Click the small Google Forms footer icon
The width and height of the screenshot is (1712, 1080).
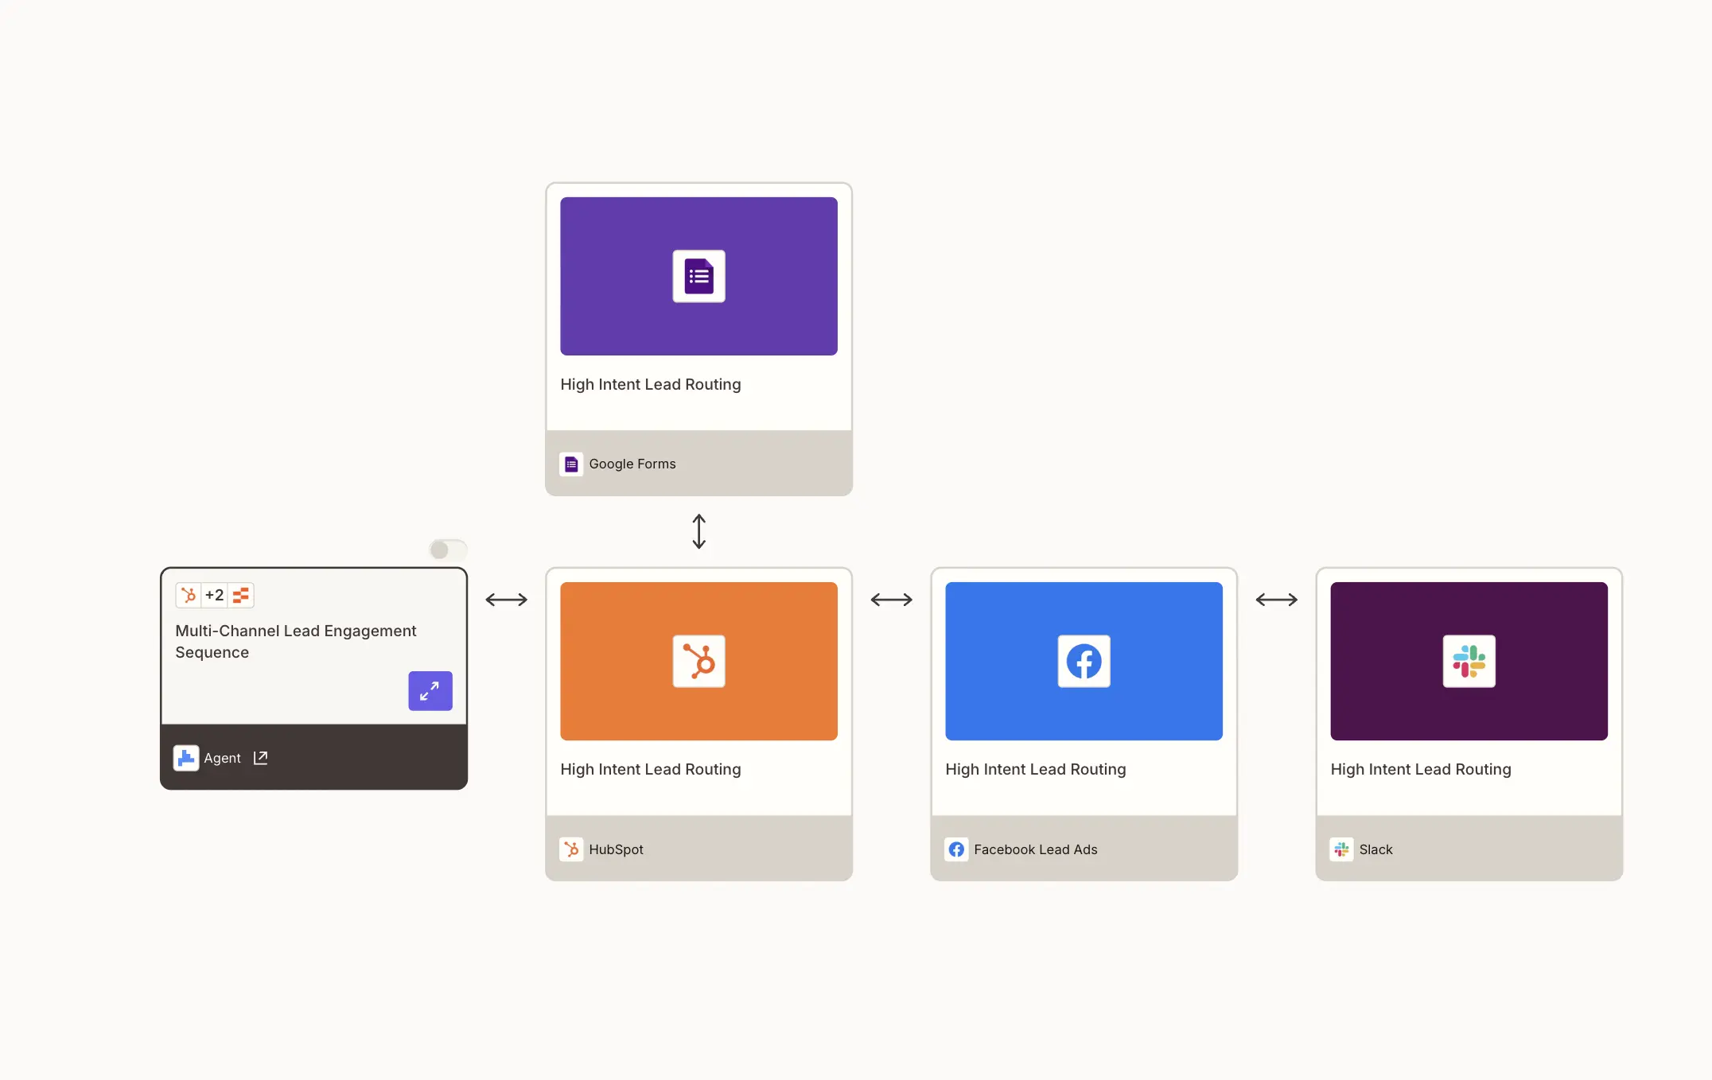pos(571,464)
